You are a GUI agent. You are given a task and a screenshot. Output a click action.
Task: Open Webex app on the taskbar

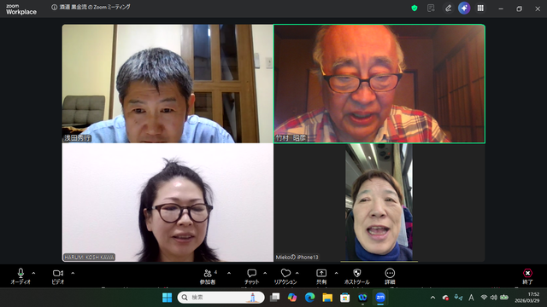[362, 298]
